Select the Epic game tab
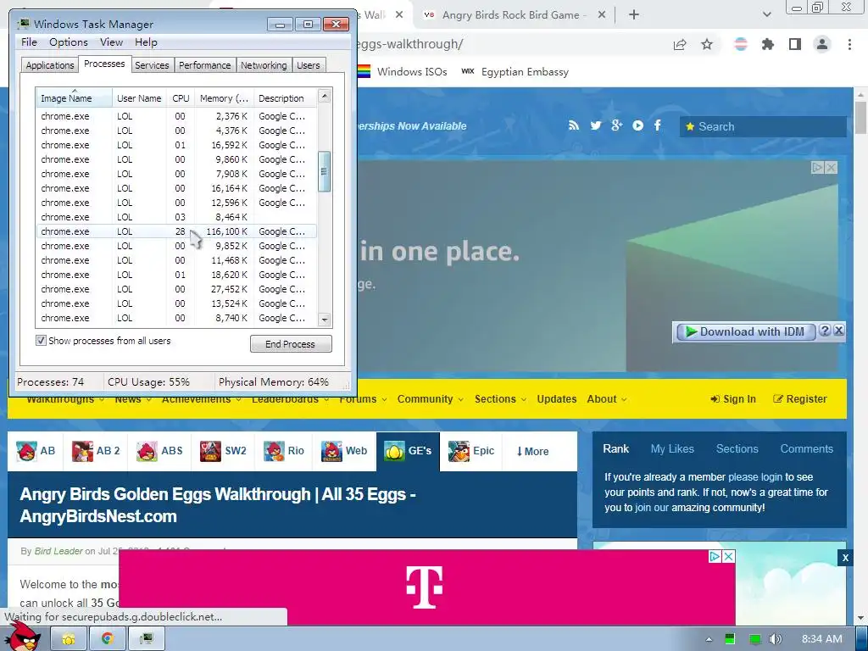868x651 pixels. [471, 451]
